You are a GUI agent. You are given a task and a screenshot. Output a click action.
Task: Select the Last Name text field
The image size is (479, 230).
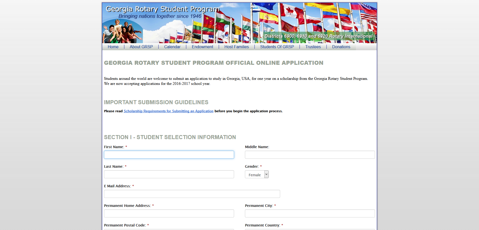coord(169,174)
